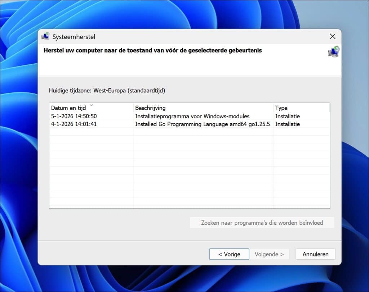Click Zoeken naar programma's die worden beïnvloed
This screenshot has width=369, height=292.
262,223
